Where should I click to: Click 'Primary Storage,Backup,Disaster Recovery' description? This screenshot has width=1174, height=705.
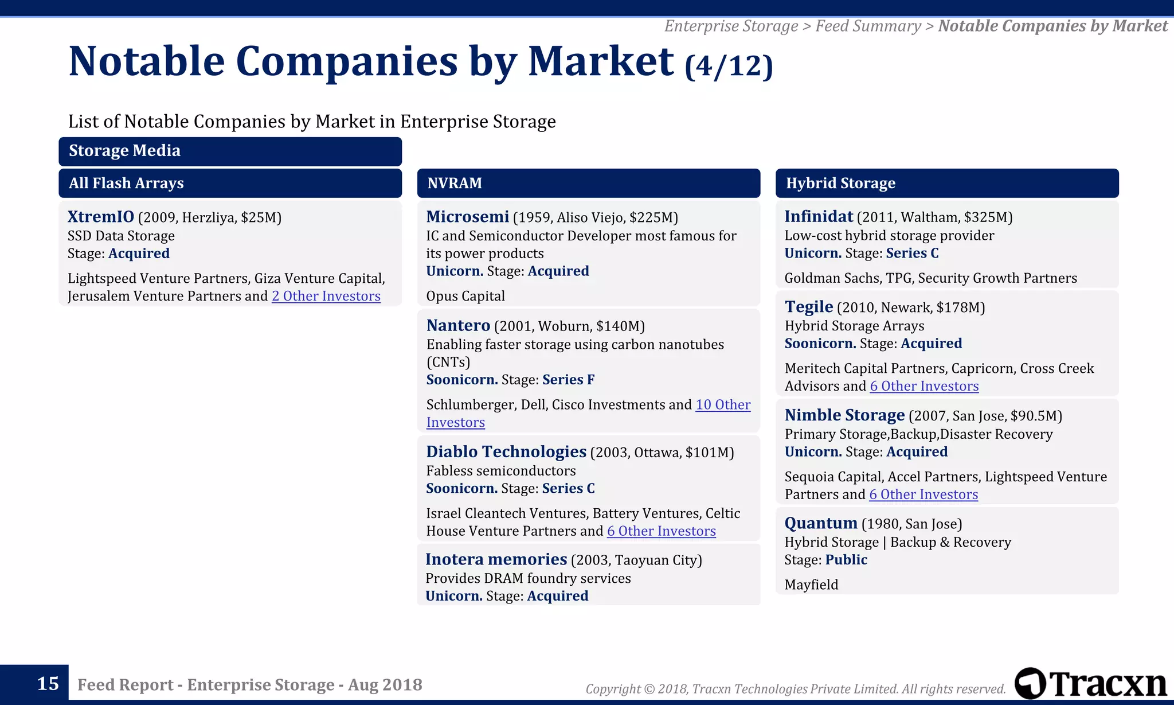coord(918,434)
